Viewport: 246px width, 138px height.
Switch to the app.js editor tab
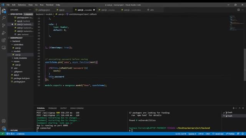61,10
